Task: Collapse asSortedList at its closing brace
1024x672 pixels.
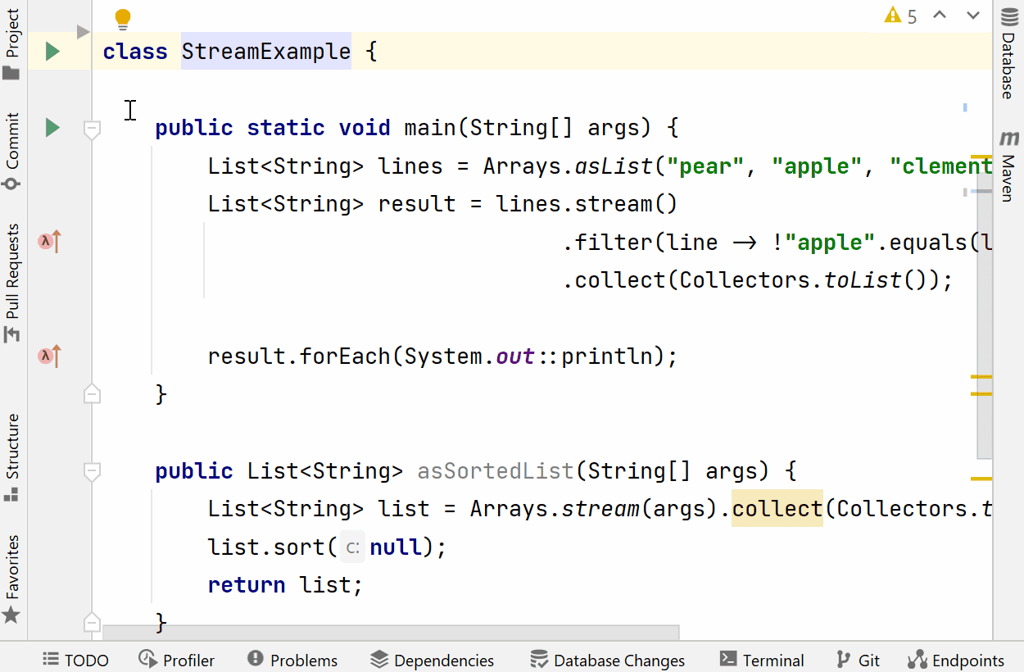Action: pos(93,622)
